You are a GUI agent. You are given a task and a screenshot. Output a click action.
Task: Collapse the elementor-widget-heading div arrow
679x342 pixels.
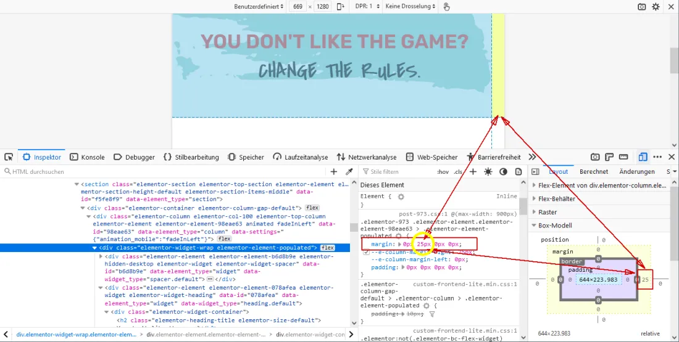click(101, 288)
